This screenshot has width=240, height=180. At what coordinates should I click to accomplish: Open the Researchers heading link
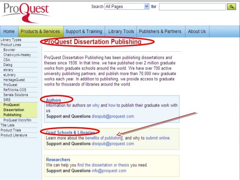point(58,160)
